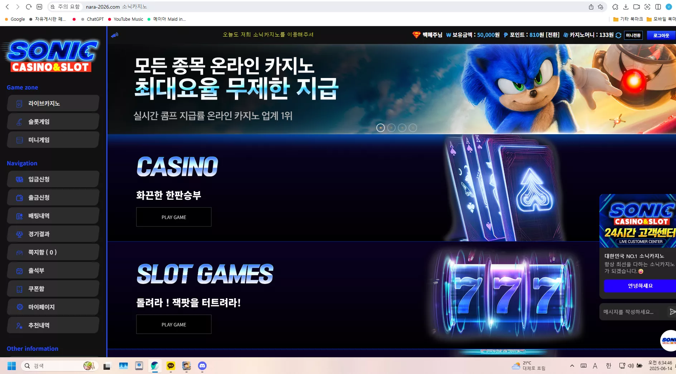Click the 쿠폰함 coupon icon
The image size is (676, 374).
click(x=20, y=289)
